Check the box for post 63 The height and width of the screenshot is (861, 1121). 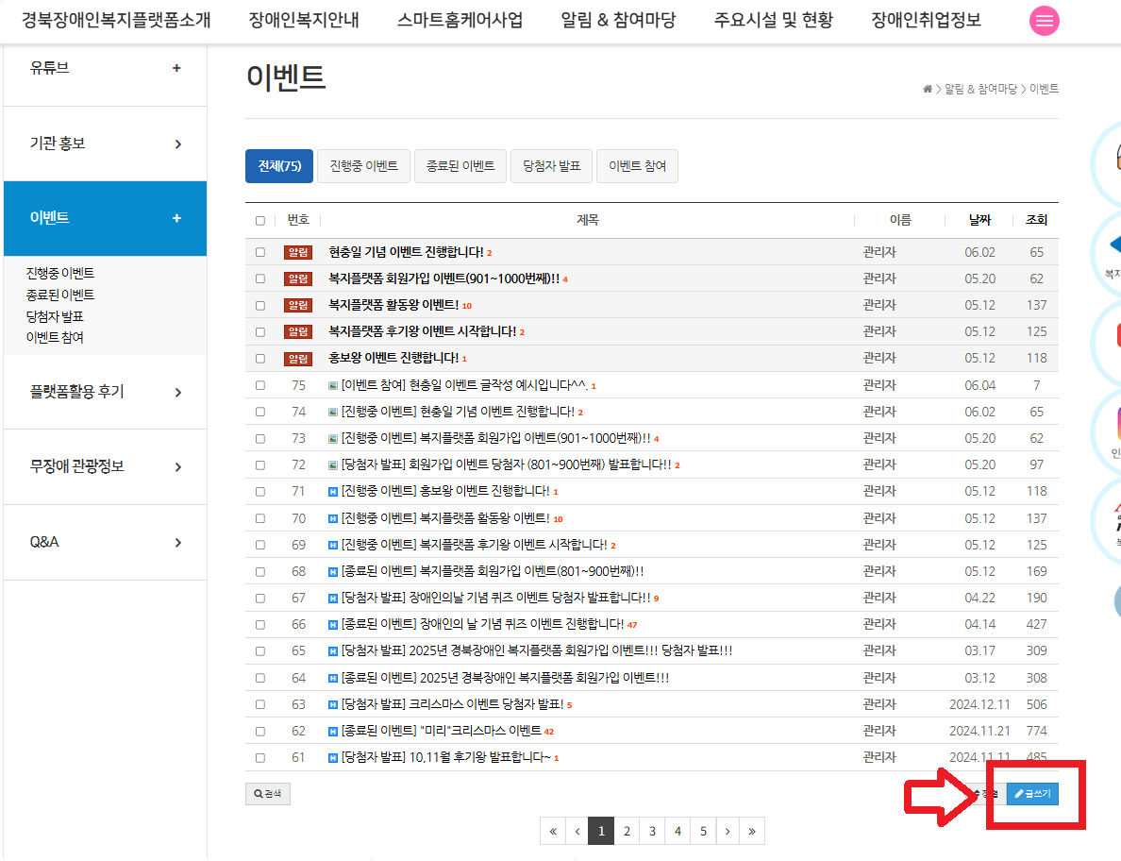[260, 704]
